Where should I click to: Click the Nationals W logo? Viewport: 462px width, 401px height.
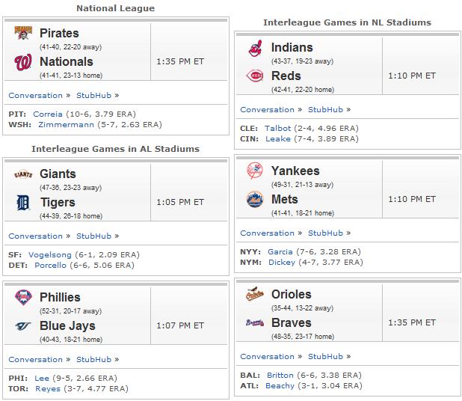[x=23, y=62]
